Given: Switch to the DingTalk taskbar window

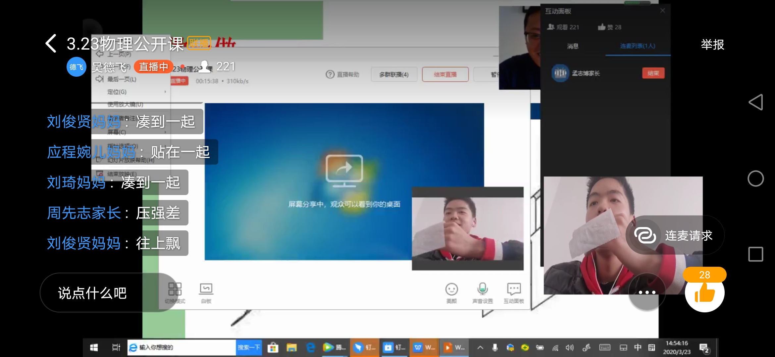Looking at the screenshot, I should coord(364,347).
